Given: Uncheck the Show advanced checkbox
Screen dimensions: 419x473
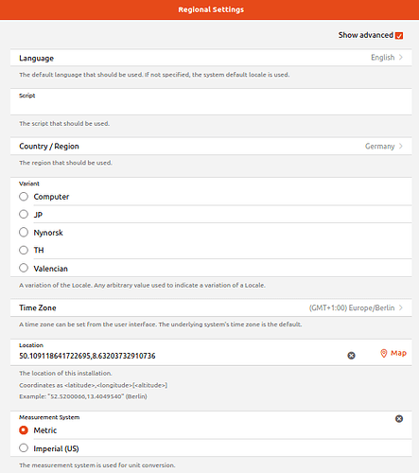Looking at the screenshot, I should coord(399,35).
